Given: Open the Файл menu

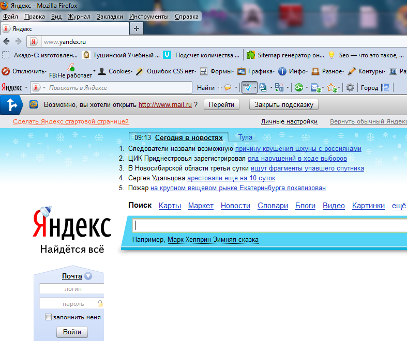Looking at the screenshot, I should point(10,17).
